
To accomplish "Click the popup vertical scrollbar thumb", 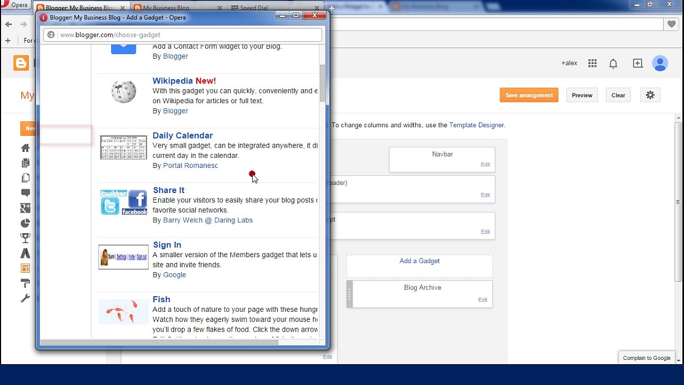I will (322, 84).
